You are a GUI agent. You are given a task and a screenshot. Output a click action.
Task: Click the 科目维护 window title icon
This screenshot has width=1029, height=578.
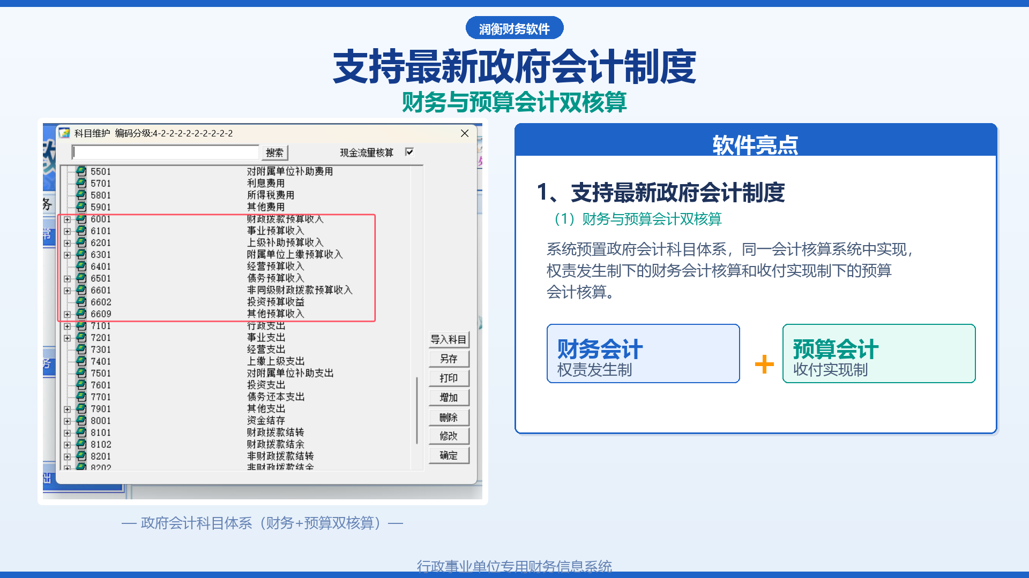pyautogui.click(x=64, y=133)
